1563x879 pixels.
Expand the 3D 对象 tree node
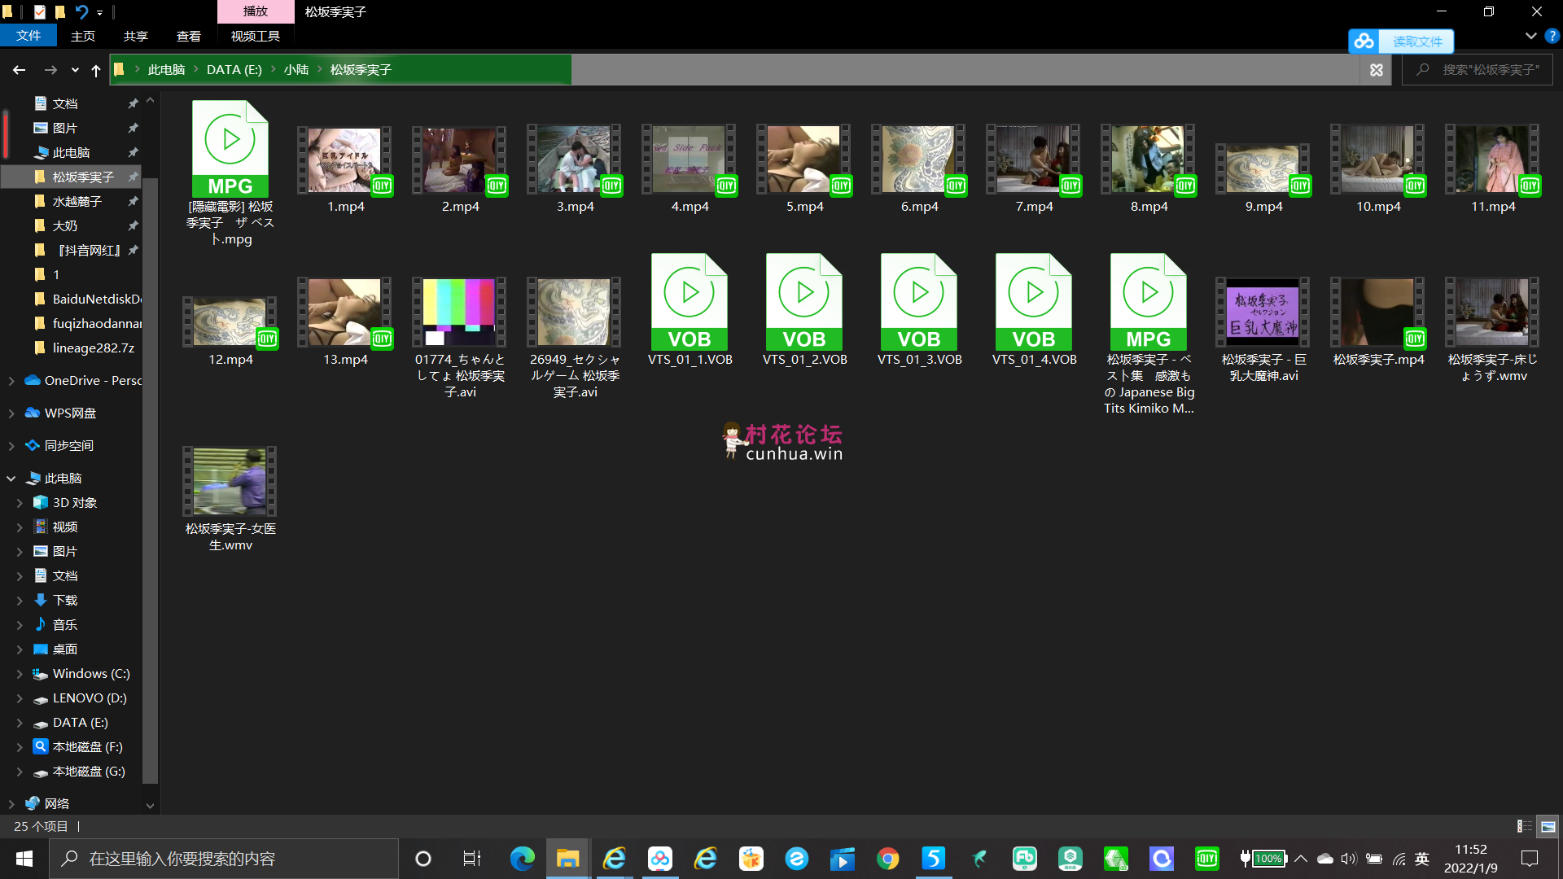click(x=20, y=503)
